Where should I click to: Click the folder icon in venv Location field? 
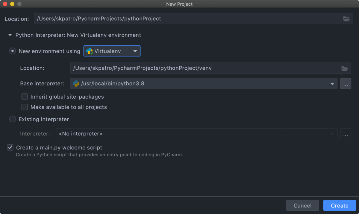pos(345,68)
